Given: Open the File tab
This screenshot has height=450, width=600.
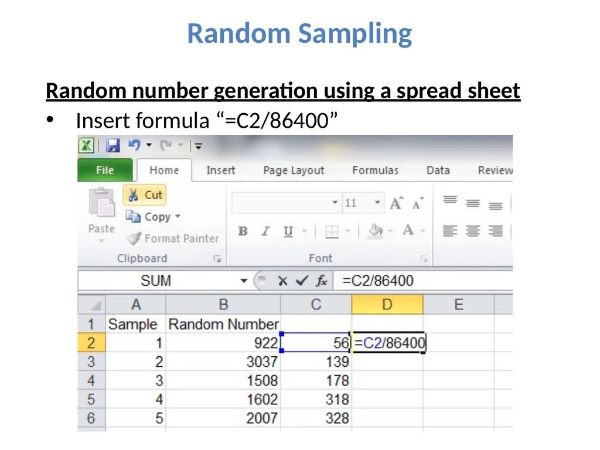Looking at the screenshot, I should (x=105, y=170).
